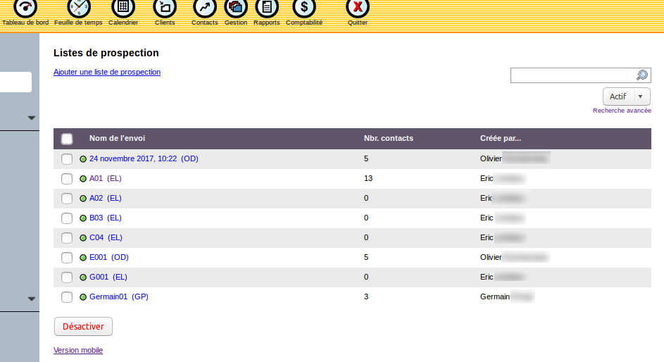Click the red X Quitter icon
Image resolution: width=664 pixels, height=362 pixels.
coord(358,8)
